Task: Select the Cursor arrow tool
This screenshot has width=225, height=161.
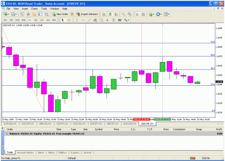Action: (x=63, y=20)
